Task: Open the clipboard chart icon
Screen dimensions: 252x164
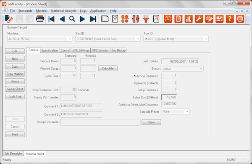Action: tap(115, 19)
